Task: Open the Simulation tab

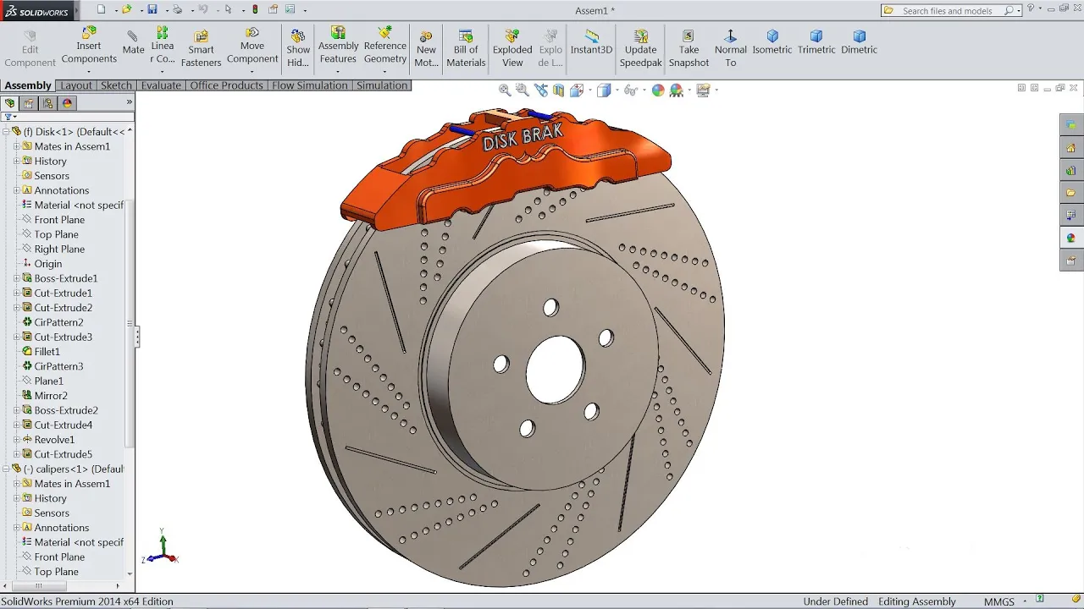Action: pyautogui.click(x=382, y=85)
